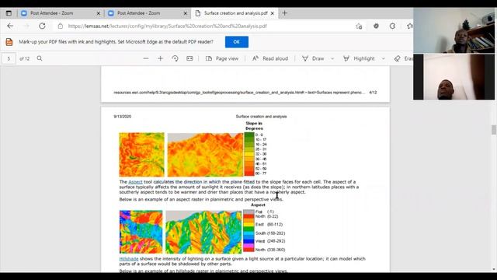Click OK to set Edge as default PDF reader

tap(237, 42)
